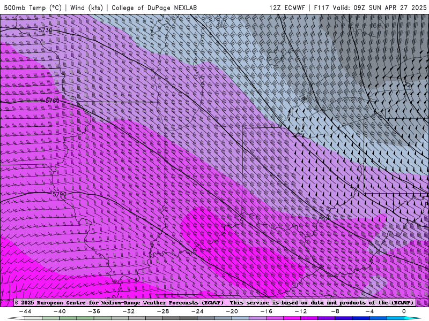Viewport: 429px width, 321px height.
Task: Select the -12 colorbar tick label
Action: (301, 311)
